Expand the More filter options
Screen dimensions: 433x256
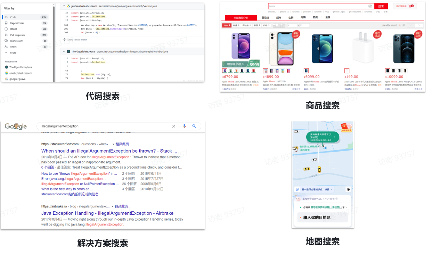10,53
